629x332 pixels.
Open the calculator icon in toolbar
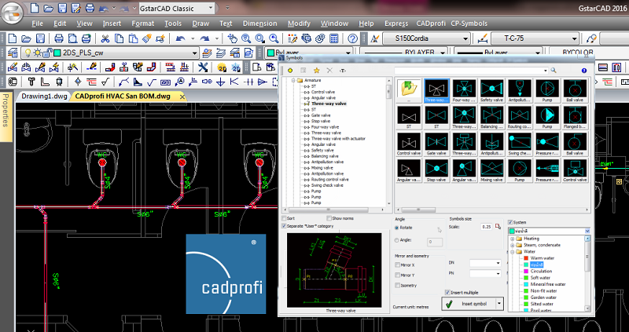coord(333,38)
